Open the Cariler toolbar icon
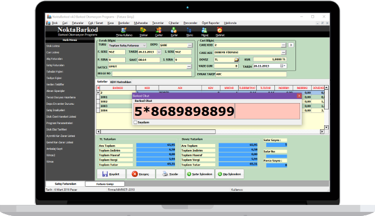Screen dimensions: 375x216 click(159, 32)
